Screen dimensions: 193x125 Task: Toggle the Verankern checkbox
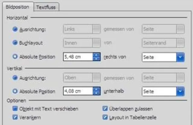pyautogui.click(x=15, y=117)
